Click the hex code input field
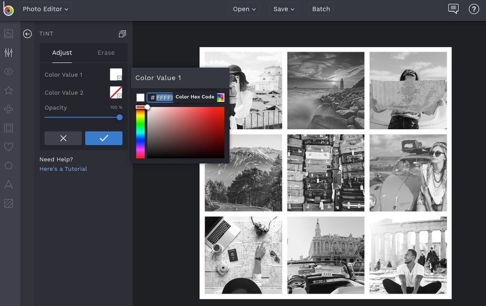Screen dimensions: 486x306 [x=160, y=98]
